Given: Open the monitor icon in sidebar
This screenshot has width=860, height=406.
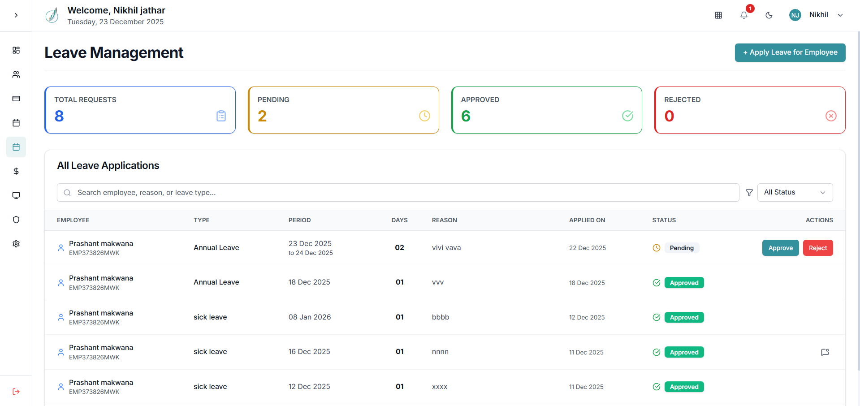Looking at the screenshot, I should [x=16, y=195].
